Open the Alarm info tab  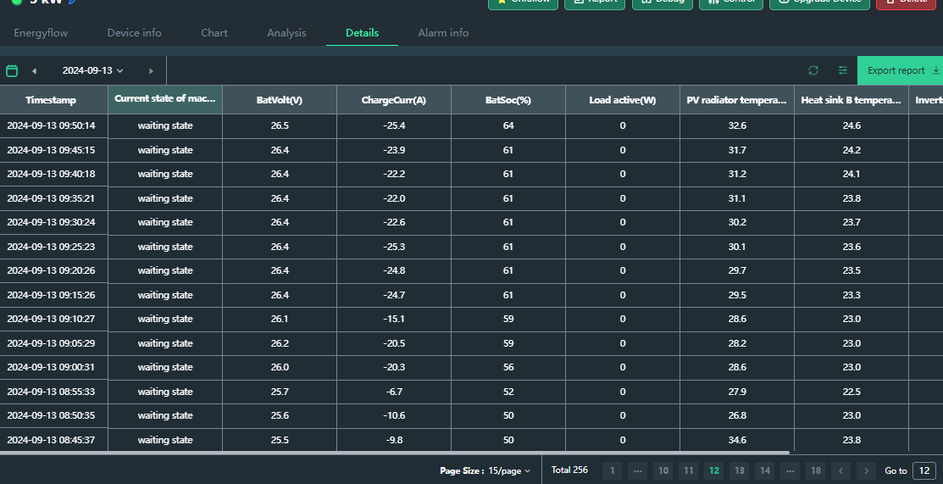[x=443, y=33]
